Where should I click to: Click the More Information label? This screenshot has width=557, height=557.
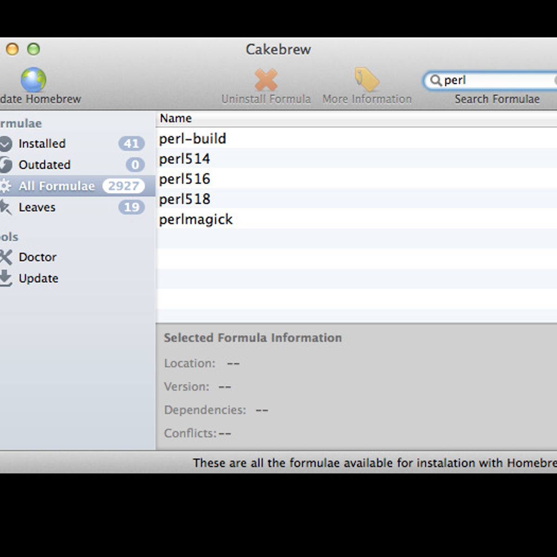tap(367, 99)
